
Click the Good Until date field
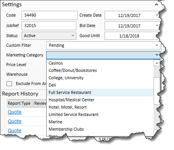pos(131,36)
